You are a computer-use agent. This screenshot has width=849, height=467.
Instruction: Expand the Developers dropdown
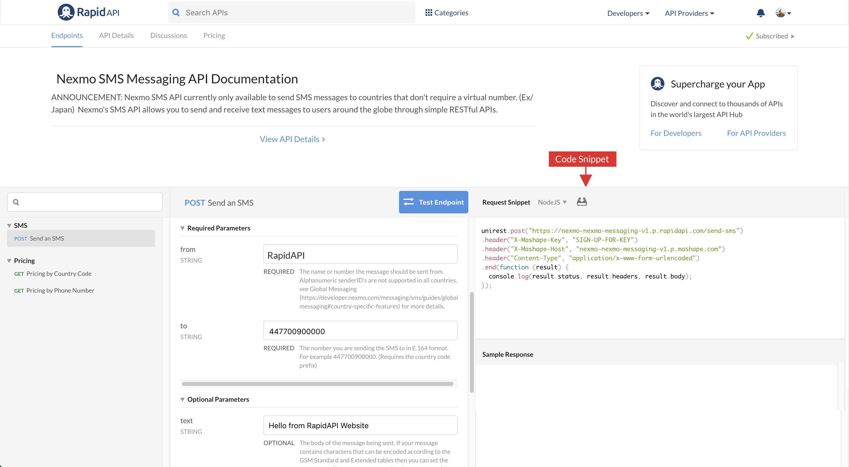point(628,13)
